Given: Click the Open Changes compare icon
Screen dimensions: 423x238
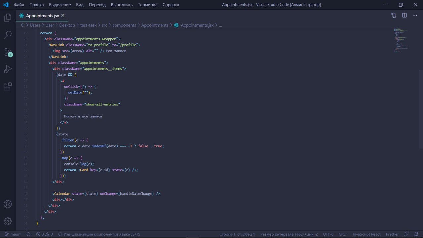Looking at the screenshot, I should coord(394,16).
